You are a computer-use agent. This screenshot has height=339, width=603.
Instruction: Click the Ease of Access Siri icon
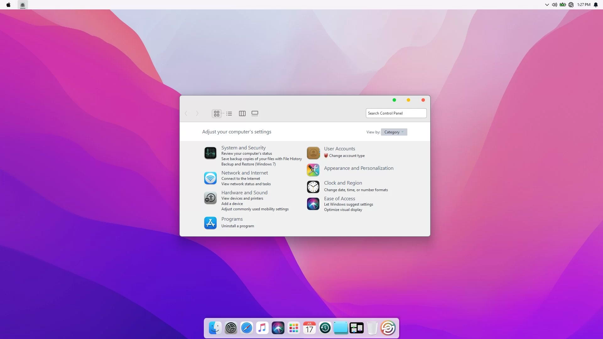(x=313, y=204)
